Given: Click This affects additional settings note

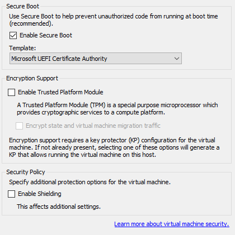Looking at the screenshot, I should tap(59, 207).
